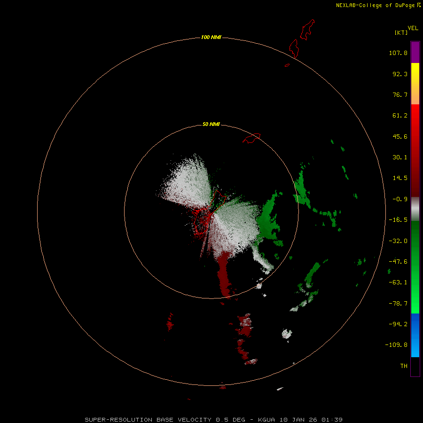This screenshot has width=423, height=423.
Task: Select the -94.2 legend value
Action: tap(398, 324)
